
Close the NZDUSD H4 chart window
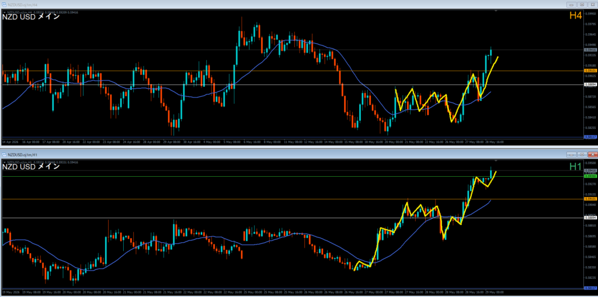[x=592, y=5]
